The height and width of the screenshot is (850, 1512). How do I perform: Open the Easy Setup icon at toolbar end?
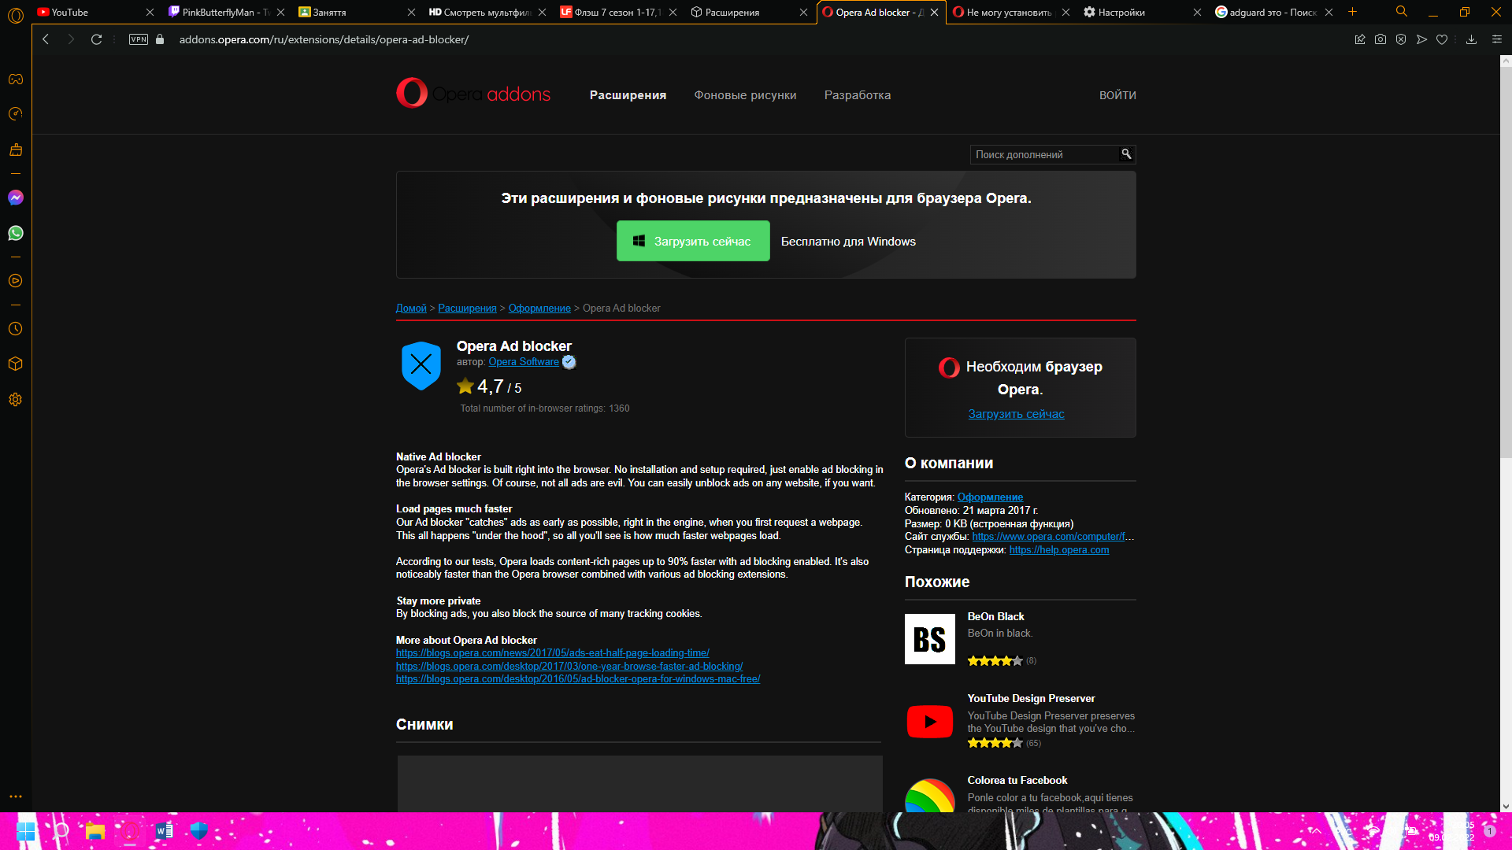pos(1497,39)
